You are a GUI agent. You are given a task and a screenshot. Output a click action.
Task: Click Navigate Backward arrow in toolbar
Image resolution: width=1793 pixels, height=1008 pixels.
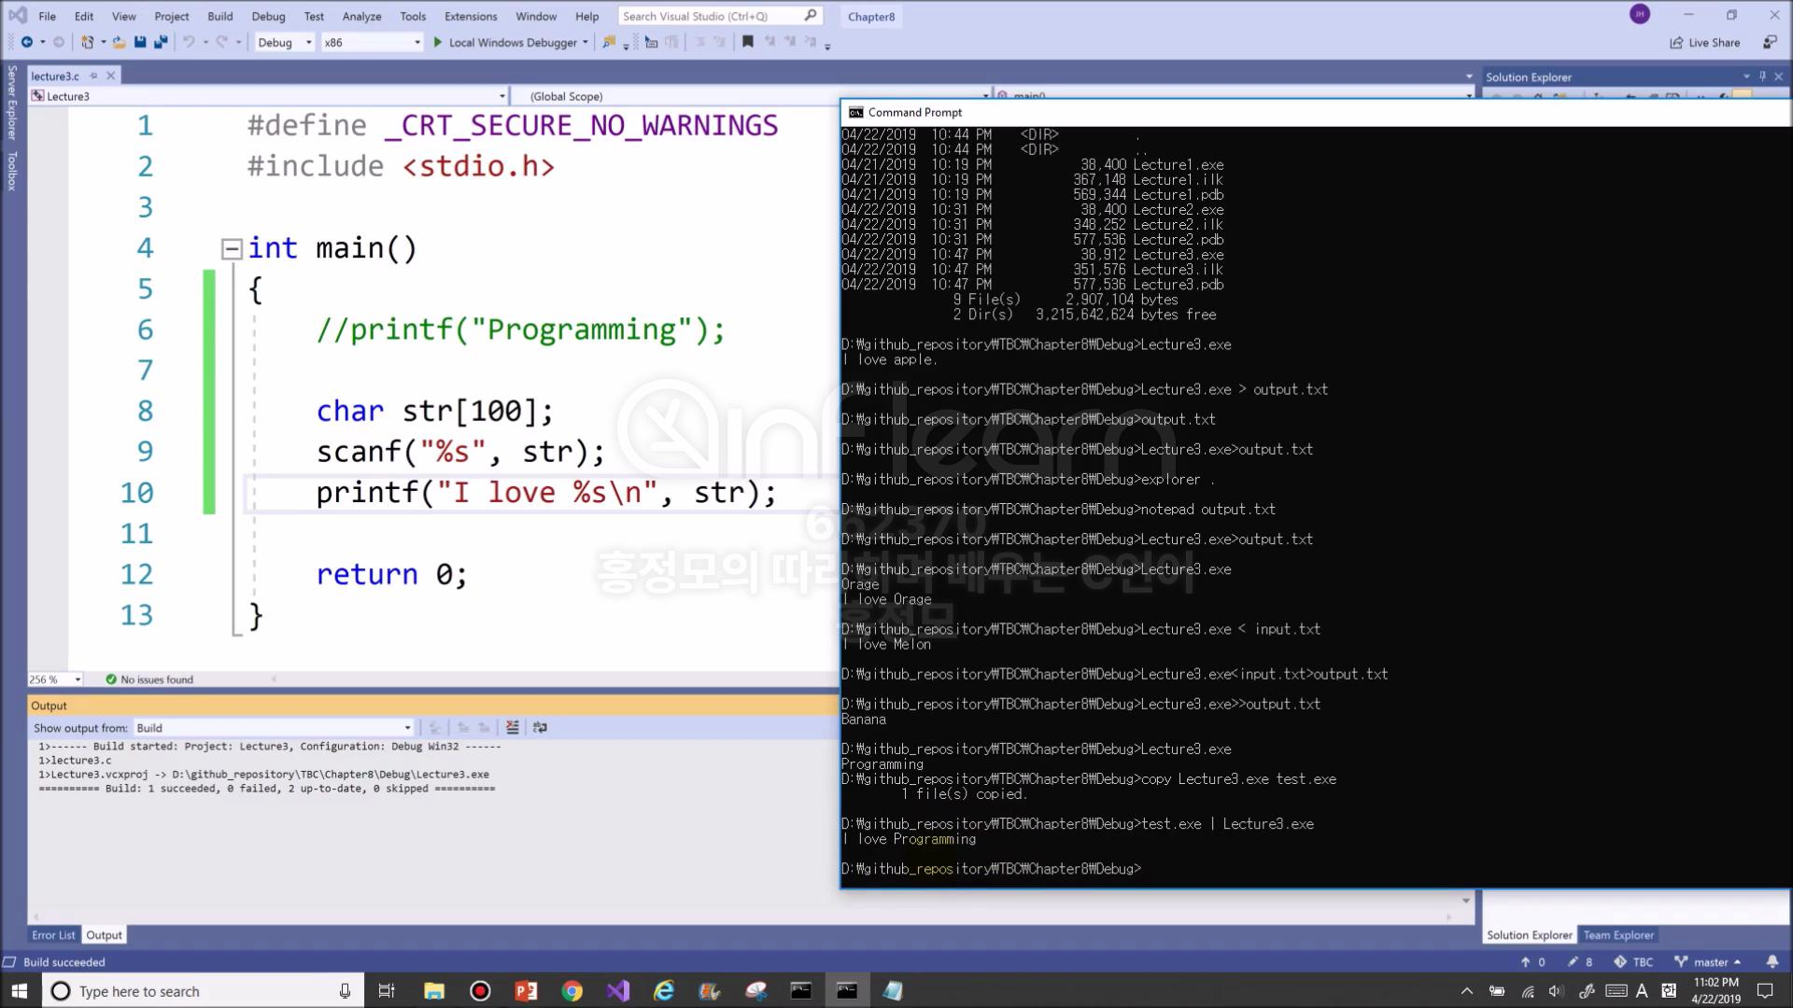pos(26,42)
